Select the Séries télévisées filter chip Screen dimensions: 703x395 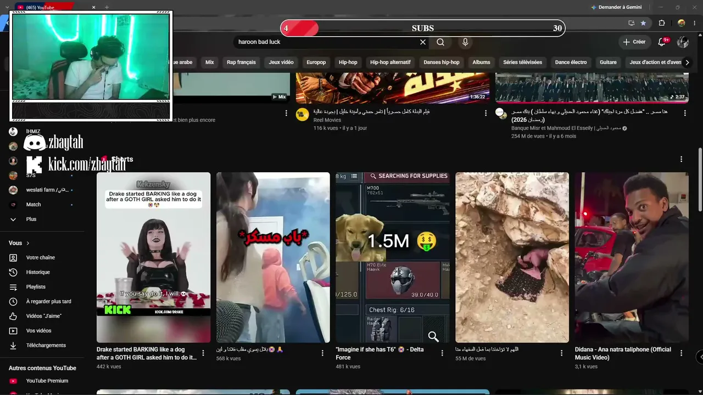(523, 63)
